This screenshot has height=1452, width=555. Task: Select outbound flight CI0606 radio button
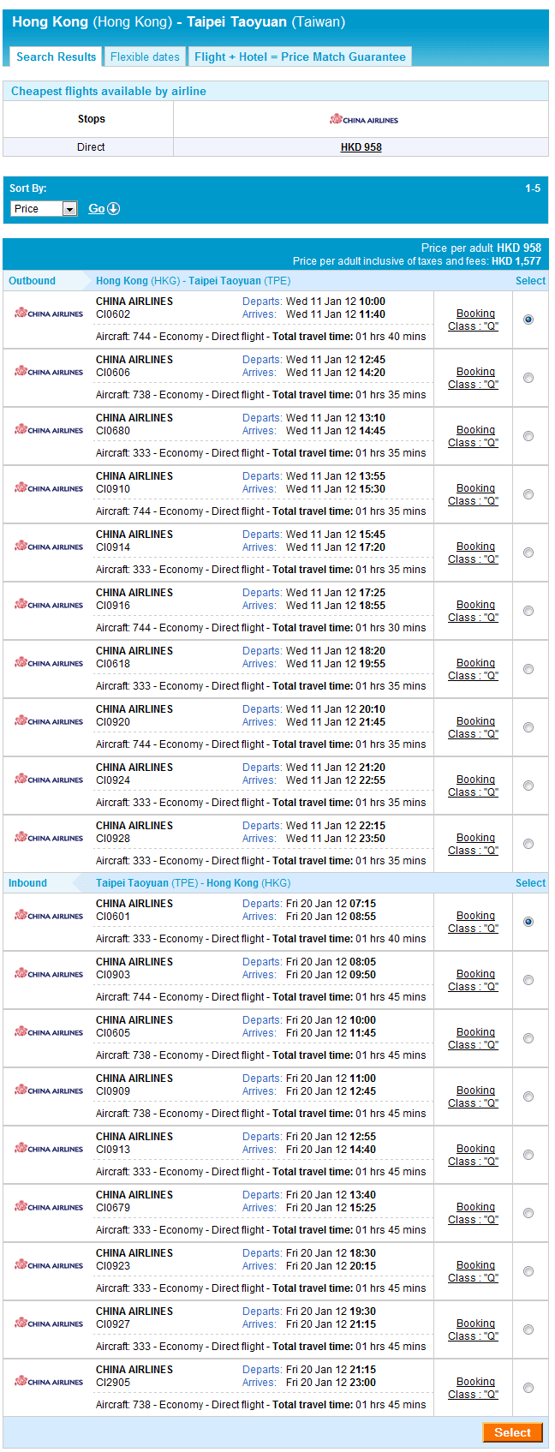pos(528,378)
